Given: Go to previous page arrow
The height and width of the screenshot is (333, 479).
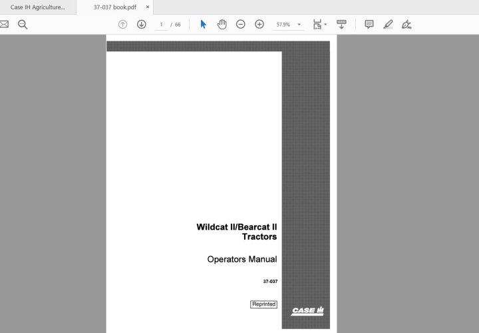Looking at the screenshot, I should pos(122,24).
